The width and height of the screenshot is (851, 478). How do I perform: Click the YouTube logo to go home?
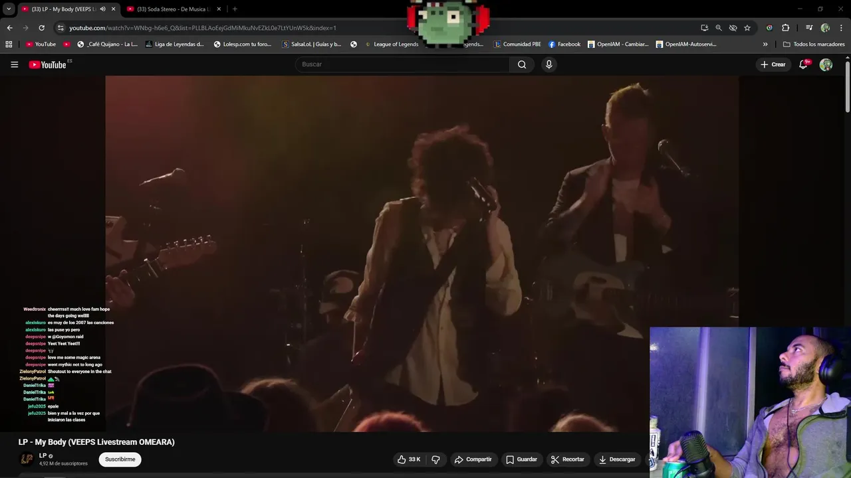(47, 64)
